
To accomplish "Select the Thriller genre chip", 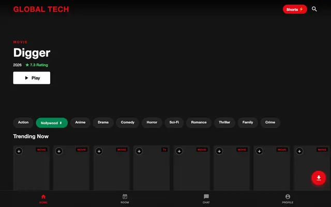I will pos(224,123).
